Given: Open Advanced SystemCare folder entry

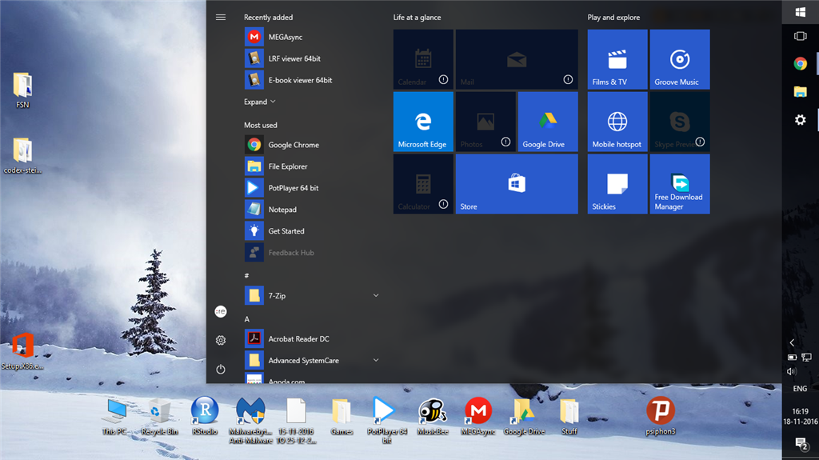Looking at the screenshot, I should click(312, 360).
